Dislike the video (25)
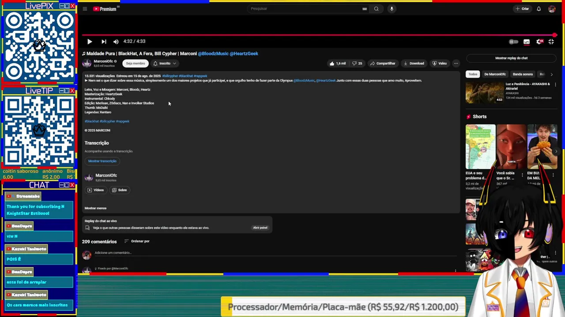Image resolution: width=565 pixels, height=317 pixels. 357,63
